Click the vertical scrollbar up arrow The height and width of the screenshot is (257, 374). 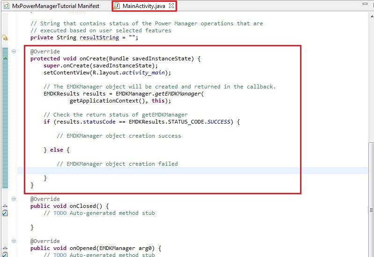pos(370,16)
